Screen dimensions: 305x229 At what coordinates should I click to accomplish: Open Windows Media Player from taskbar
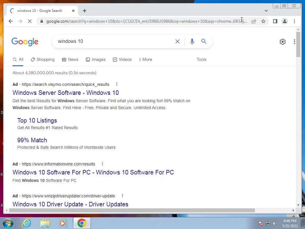(63, 223)
